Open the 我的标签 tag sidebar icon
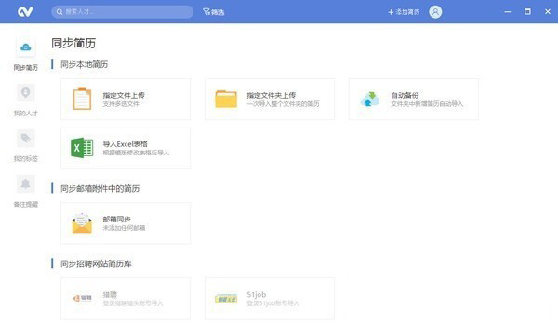 (x=26, y=138)
